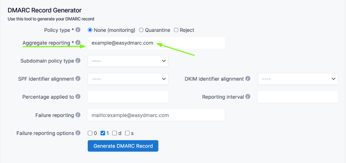Click Reporting interval info icon
The height and width of the screenshot is (163, 346).
(x=248, y=97)
